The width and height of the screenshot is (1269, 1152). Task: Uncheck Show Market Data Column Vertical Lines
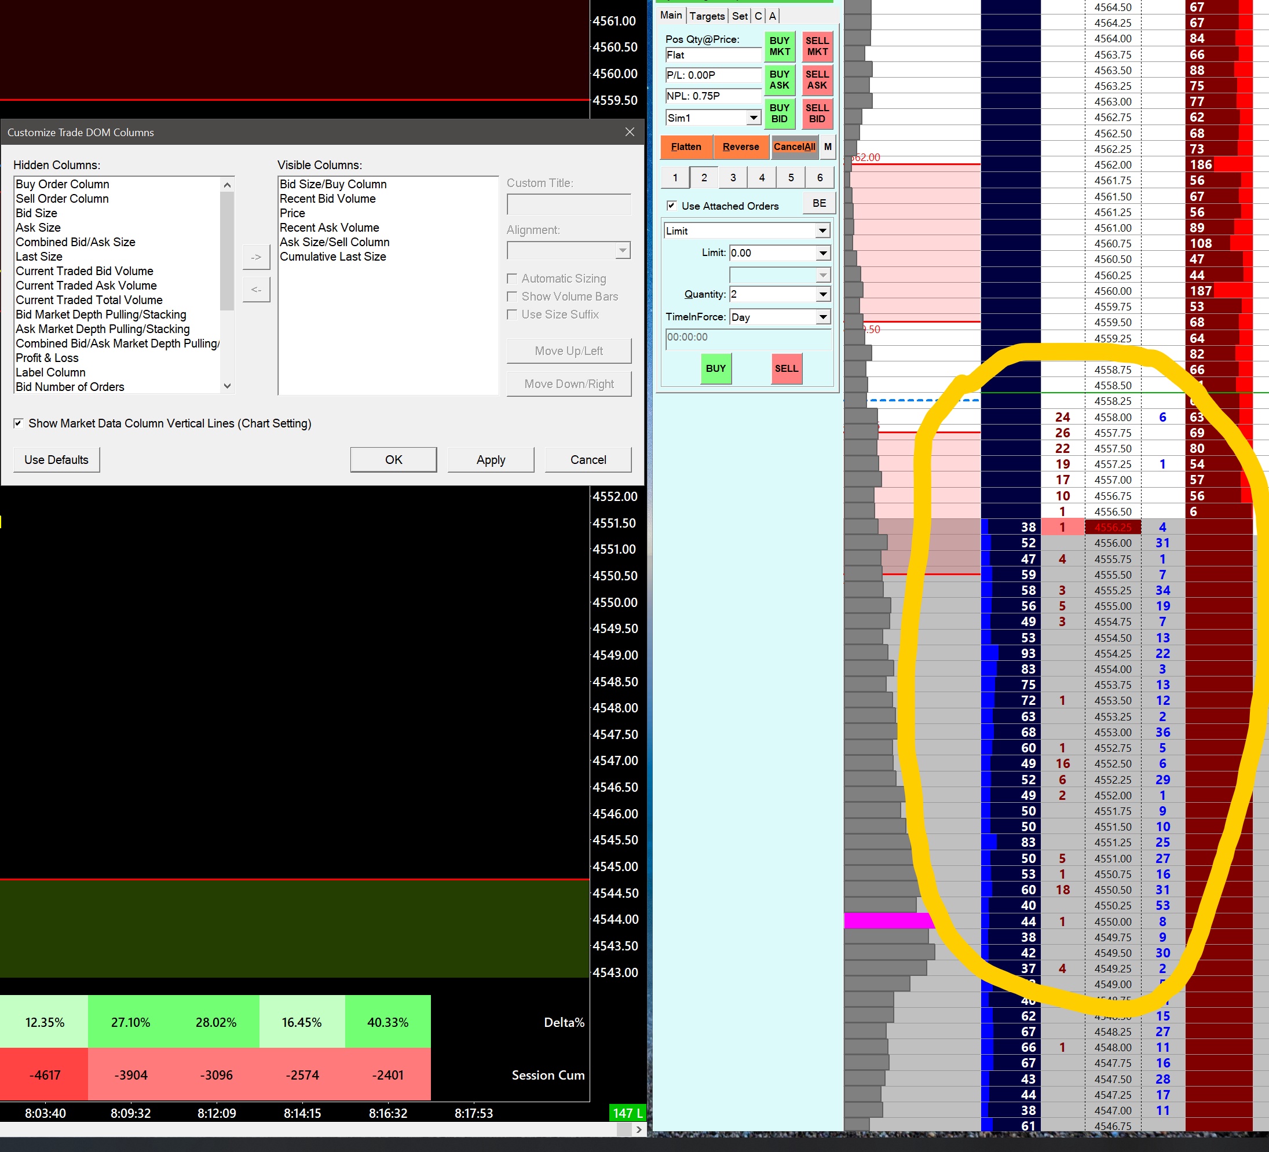tap(19, 423)
